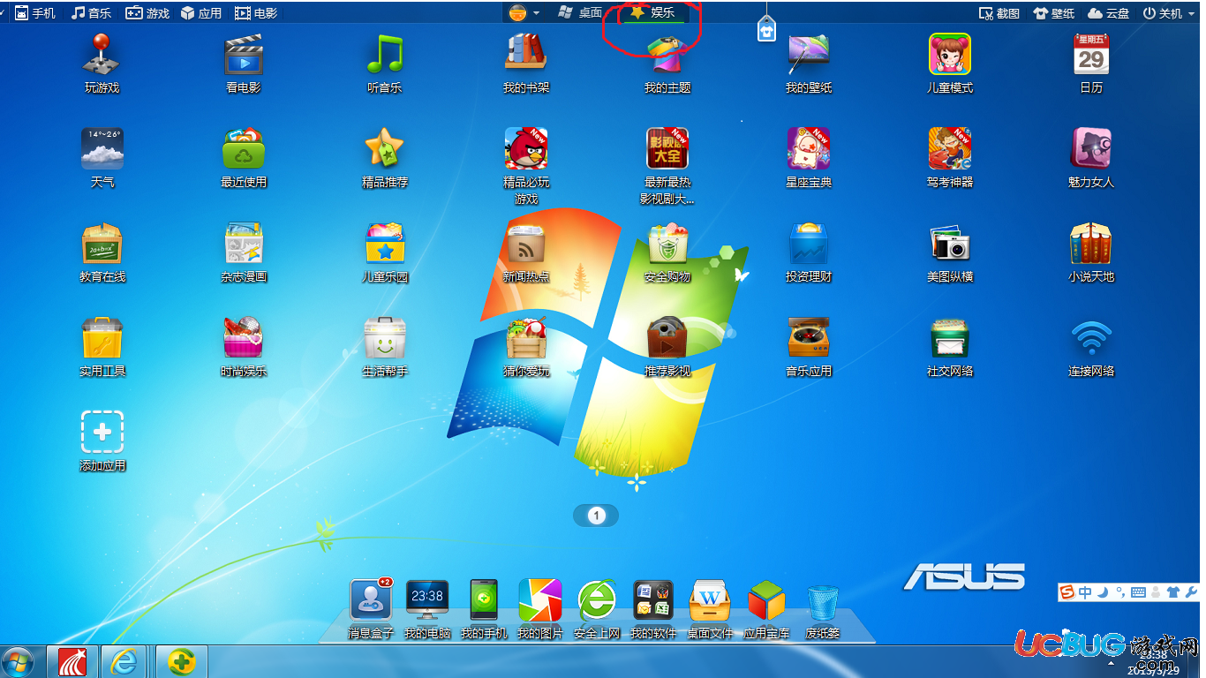The height and width of the screenshot is (678, 1206).
Task: Click the 连接网络 Wi-Fi icon
Action: pyautogui.click(x=1091, y=337)
